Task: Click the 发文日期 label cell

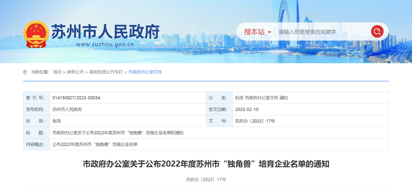Action: [x=219, y=109]
